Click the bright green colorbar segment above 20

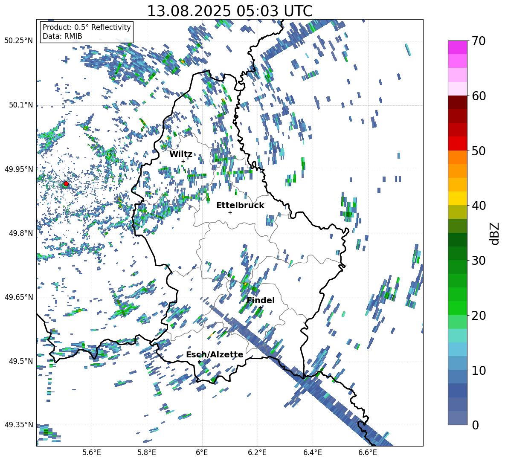point(458,308)
